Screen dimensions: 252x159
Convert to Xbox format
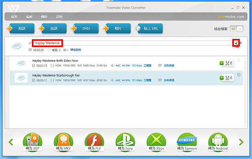156,142
